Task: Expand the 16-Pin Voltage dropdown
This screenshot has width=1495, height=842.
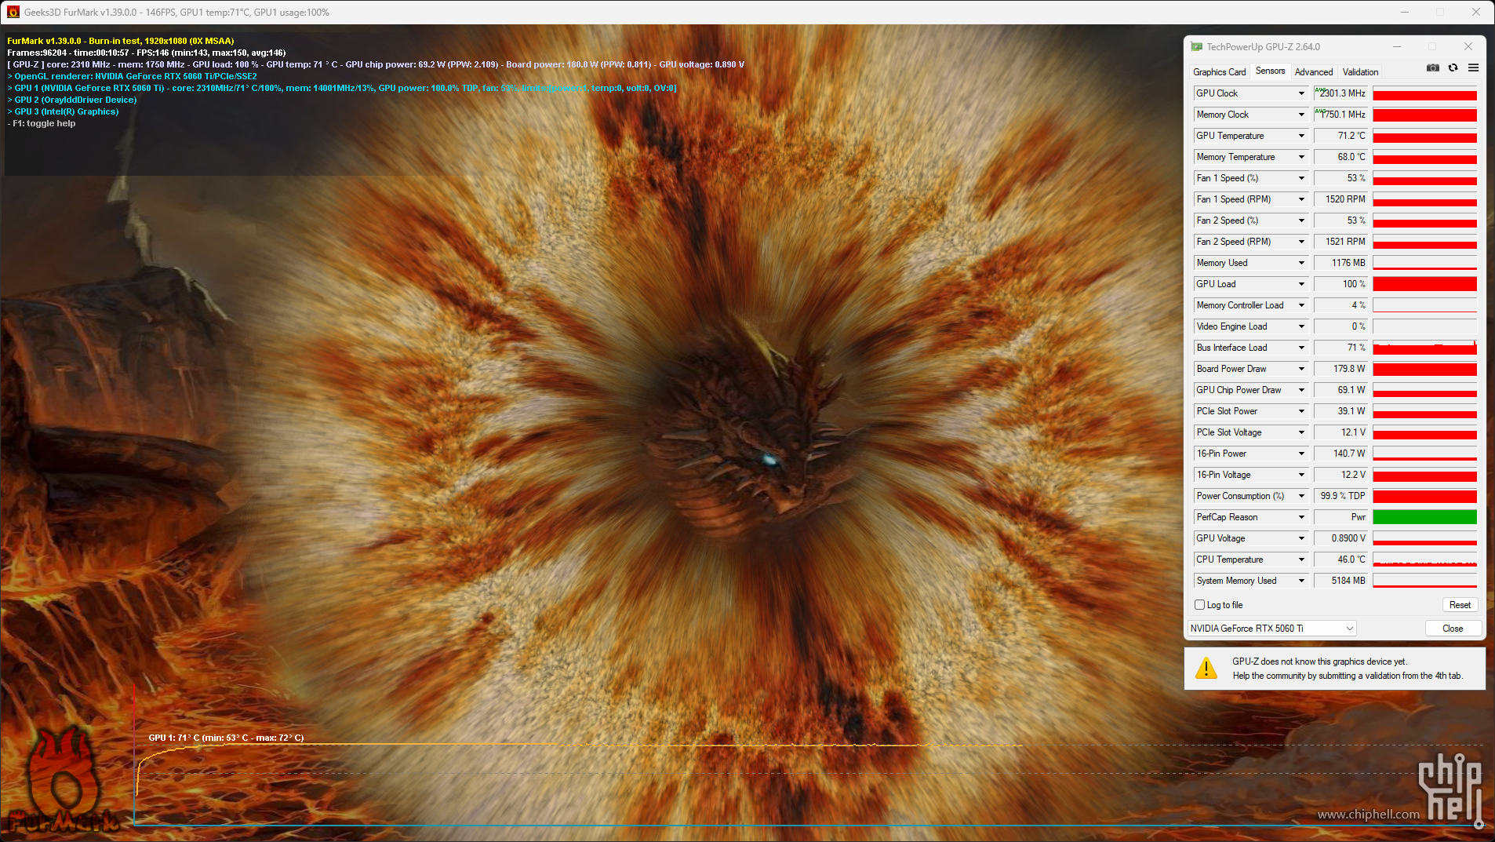Action: [x=1301, y=475]
